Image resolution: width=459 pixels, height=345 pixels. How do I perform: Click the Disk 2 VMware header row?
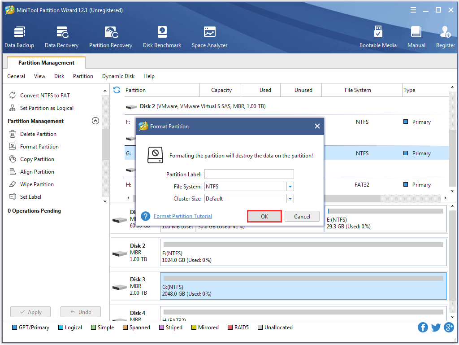286,106
